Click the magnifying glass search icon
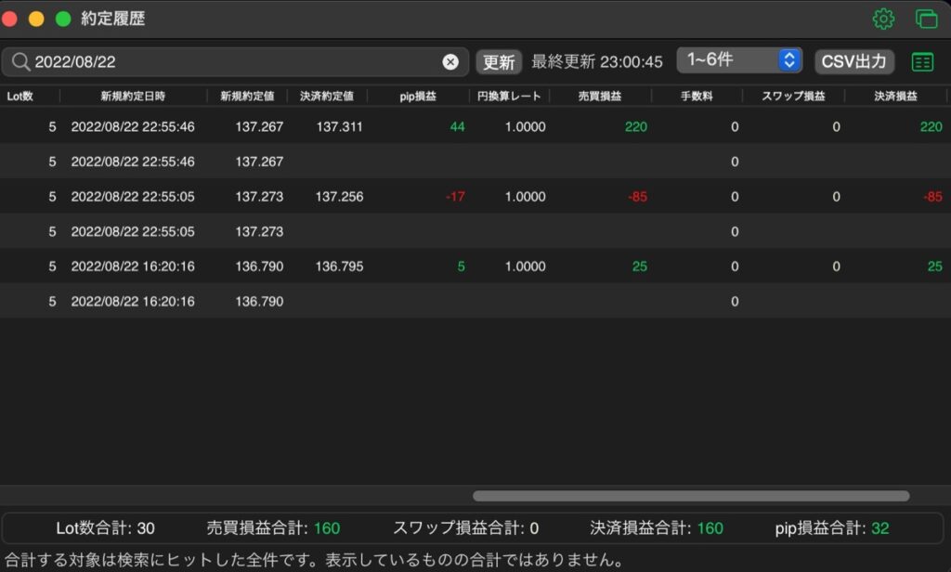951x572 pixels. pos(20,62)
